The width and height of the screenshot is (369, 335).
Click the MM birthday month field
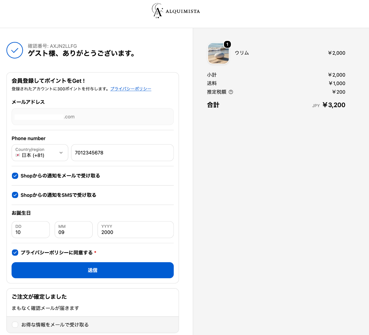(74, 230)
